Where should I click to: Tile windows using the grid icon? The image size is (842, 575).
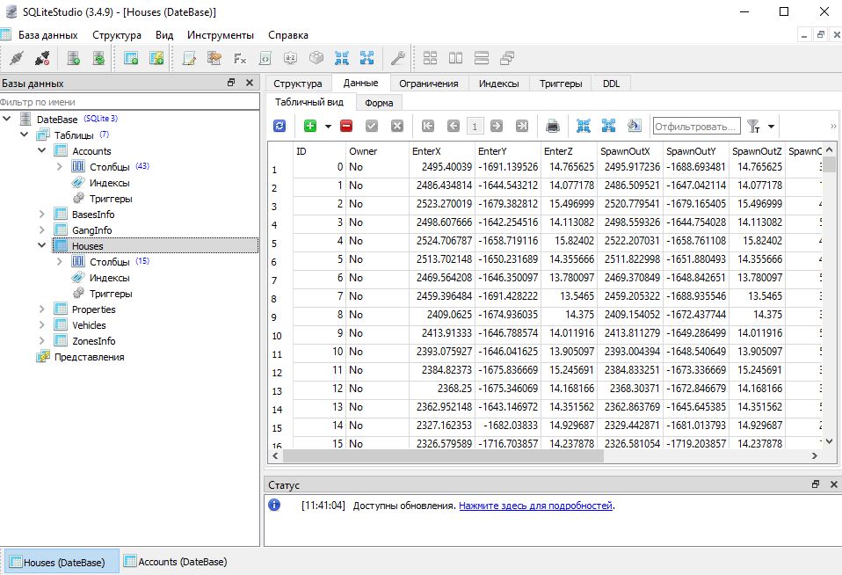[x=430, y=58]
